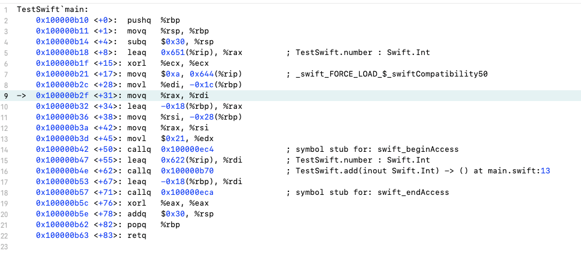Click line number 14 in the gutter
This screenshot has width=581, height=269.
[6, 149]
